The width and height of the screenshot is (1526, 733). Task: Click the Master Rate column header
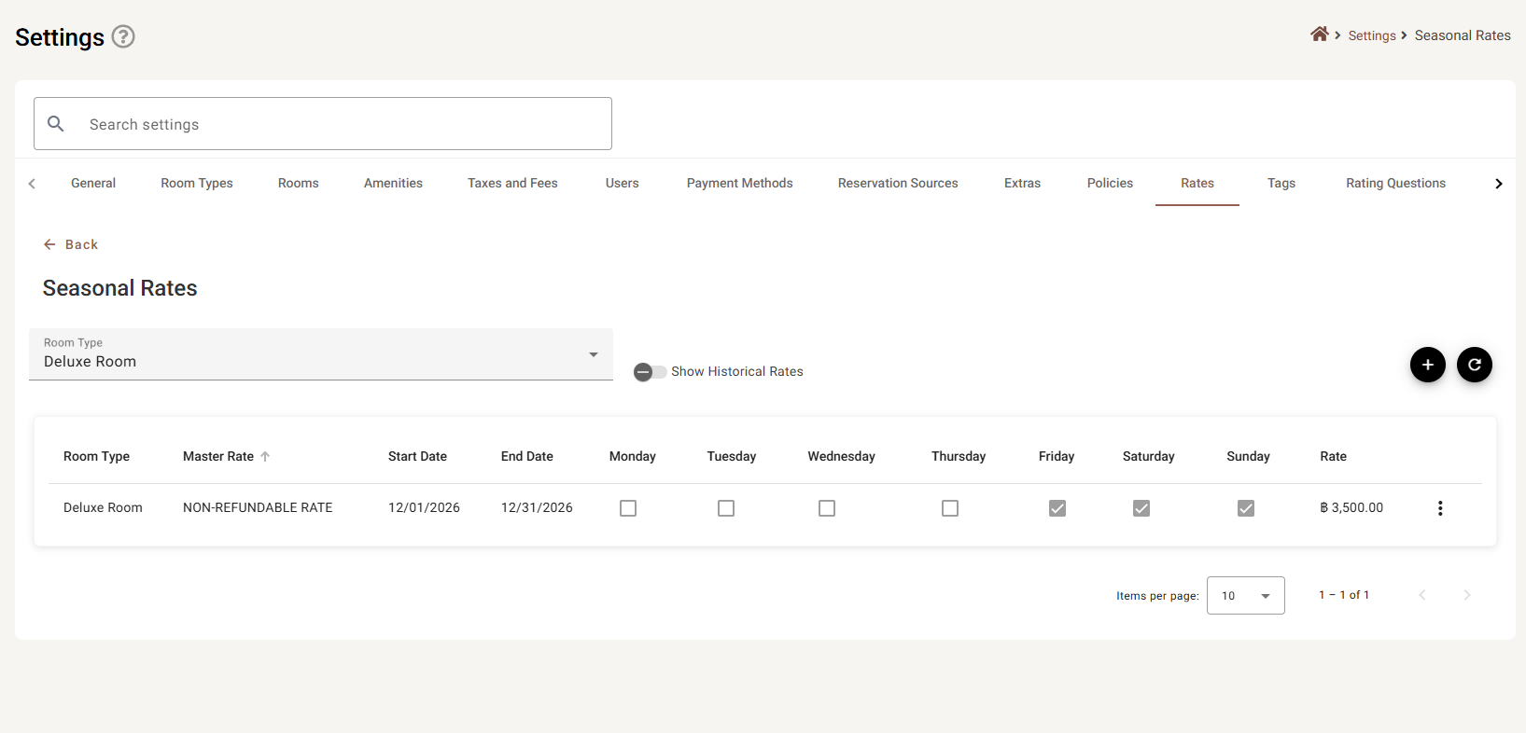click(x=218, y=456)
